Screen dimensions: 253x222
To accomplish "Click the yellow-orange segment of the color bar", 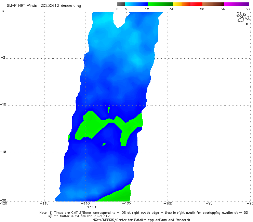I will (x=182, y=4).
